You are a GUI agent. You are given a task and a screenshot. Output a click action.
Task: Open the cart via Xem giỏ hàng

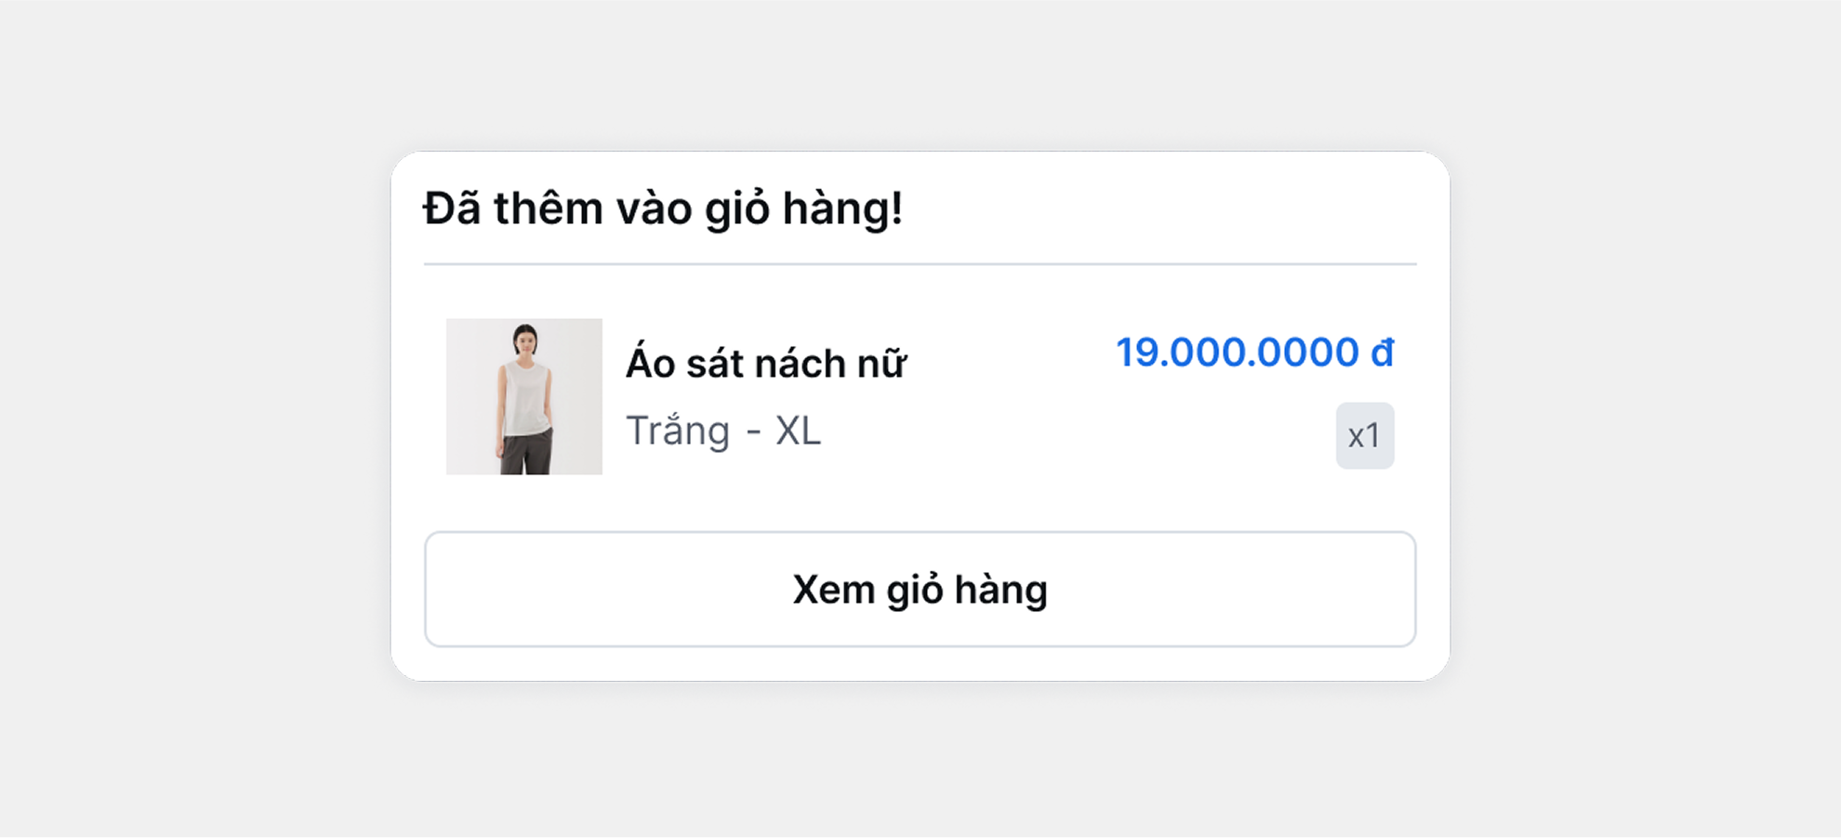(x=920, y=588)
